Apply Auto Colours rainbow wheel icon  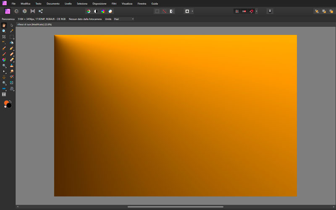coord(103,11)
